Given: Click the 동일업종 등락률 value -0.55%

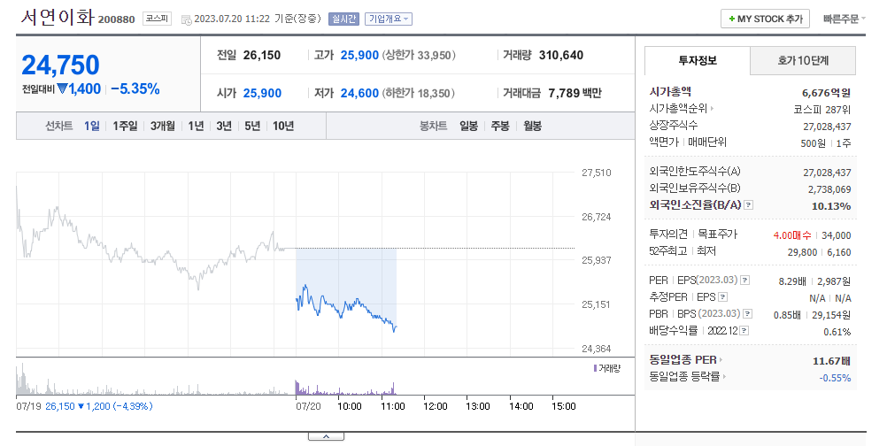Looking at the screenshot, I should pos(835,378).
